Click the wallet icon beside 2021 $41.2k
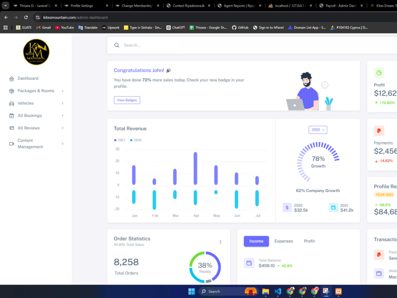The height and width of the screenshot is (298, 397). click(x=333, y=208)
